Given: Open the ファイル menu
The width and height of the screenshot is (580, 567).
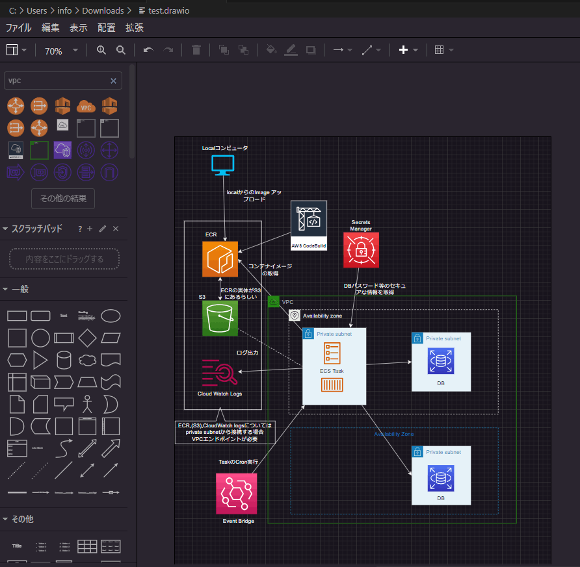Looking at the screenshot, I should click(x=18, y=28).
